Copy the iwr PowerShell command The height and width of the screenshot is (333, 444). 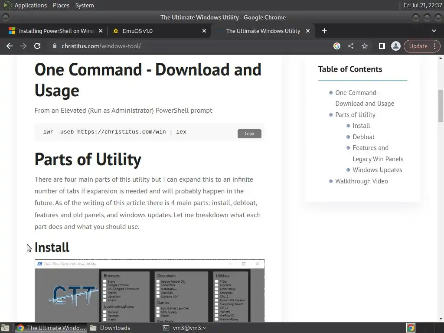click(x=249, y=134)
